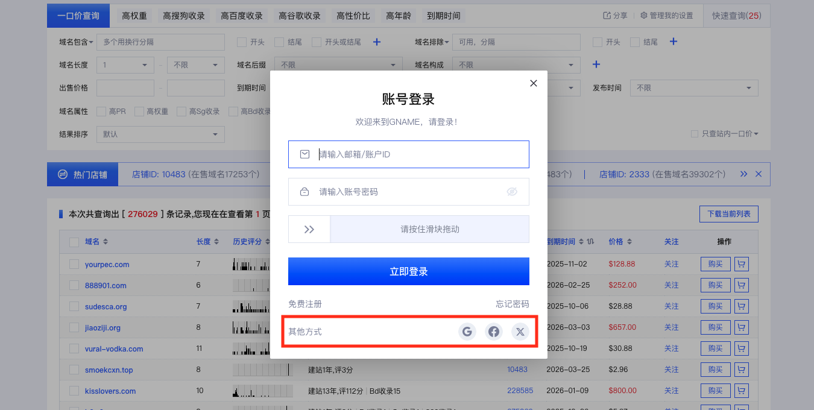Toggle password visibility eye icon
The width and height of the screenshot is (814, 410).
[x=512, y=192]
